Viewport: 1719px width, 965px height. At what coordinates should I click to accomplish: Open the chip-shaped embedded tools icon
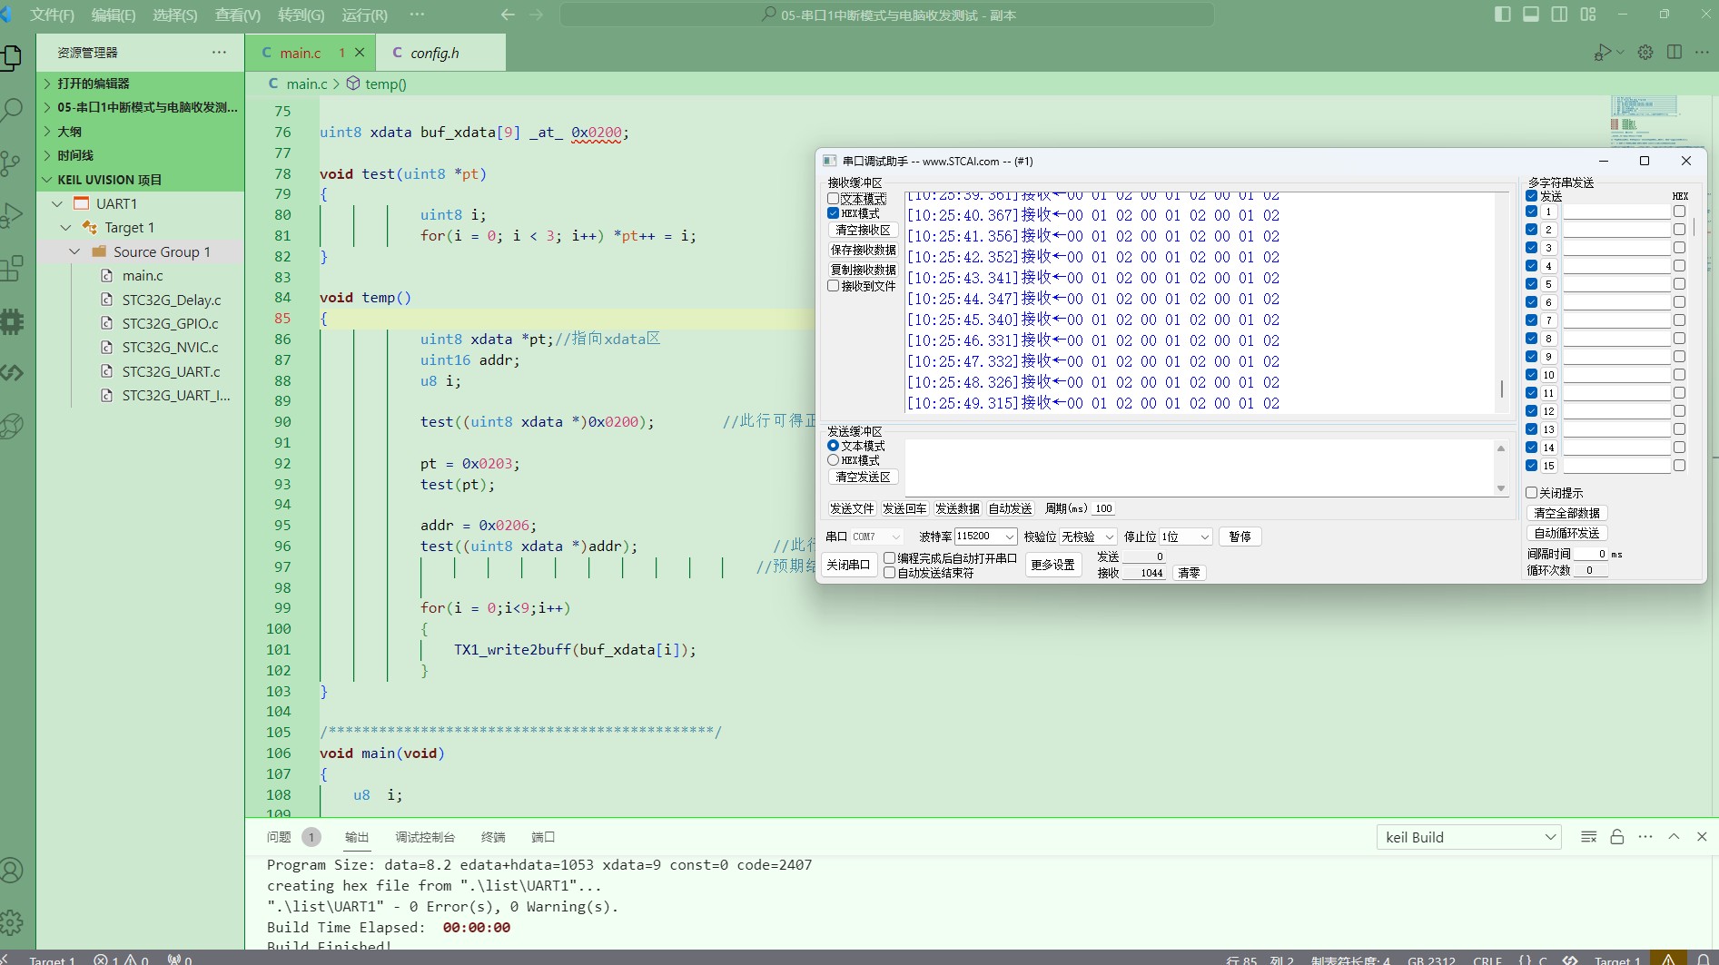click(x=12, y=321)
